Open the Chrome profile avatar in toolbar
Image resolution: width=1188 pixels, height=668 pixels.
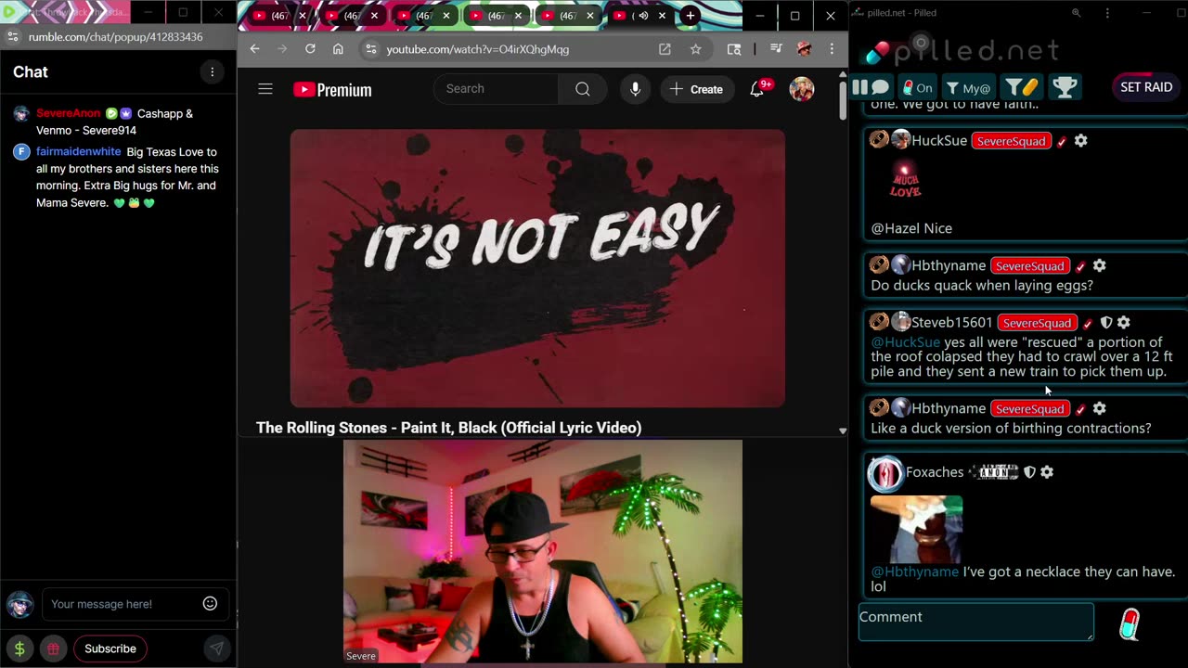(804, 49)
